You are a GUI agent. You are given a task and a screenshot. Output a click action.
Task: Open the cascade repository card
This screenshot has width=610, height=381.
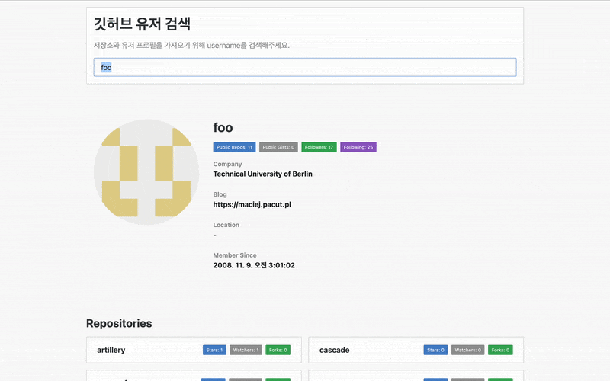(416, 350)
